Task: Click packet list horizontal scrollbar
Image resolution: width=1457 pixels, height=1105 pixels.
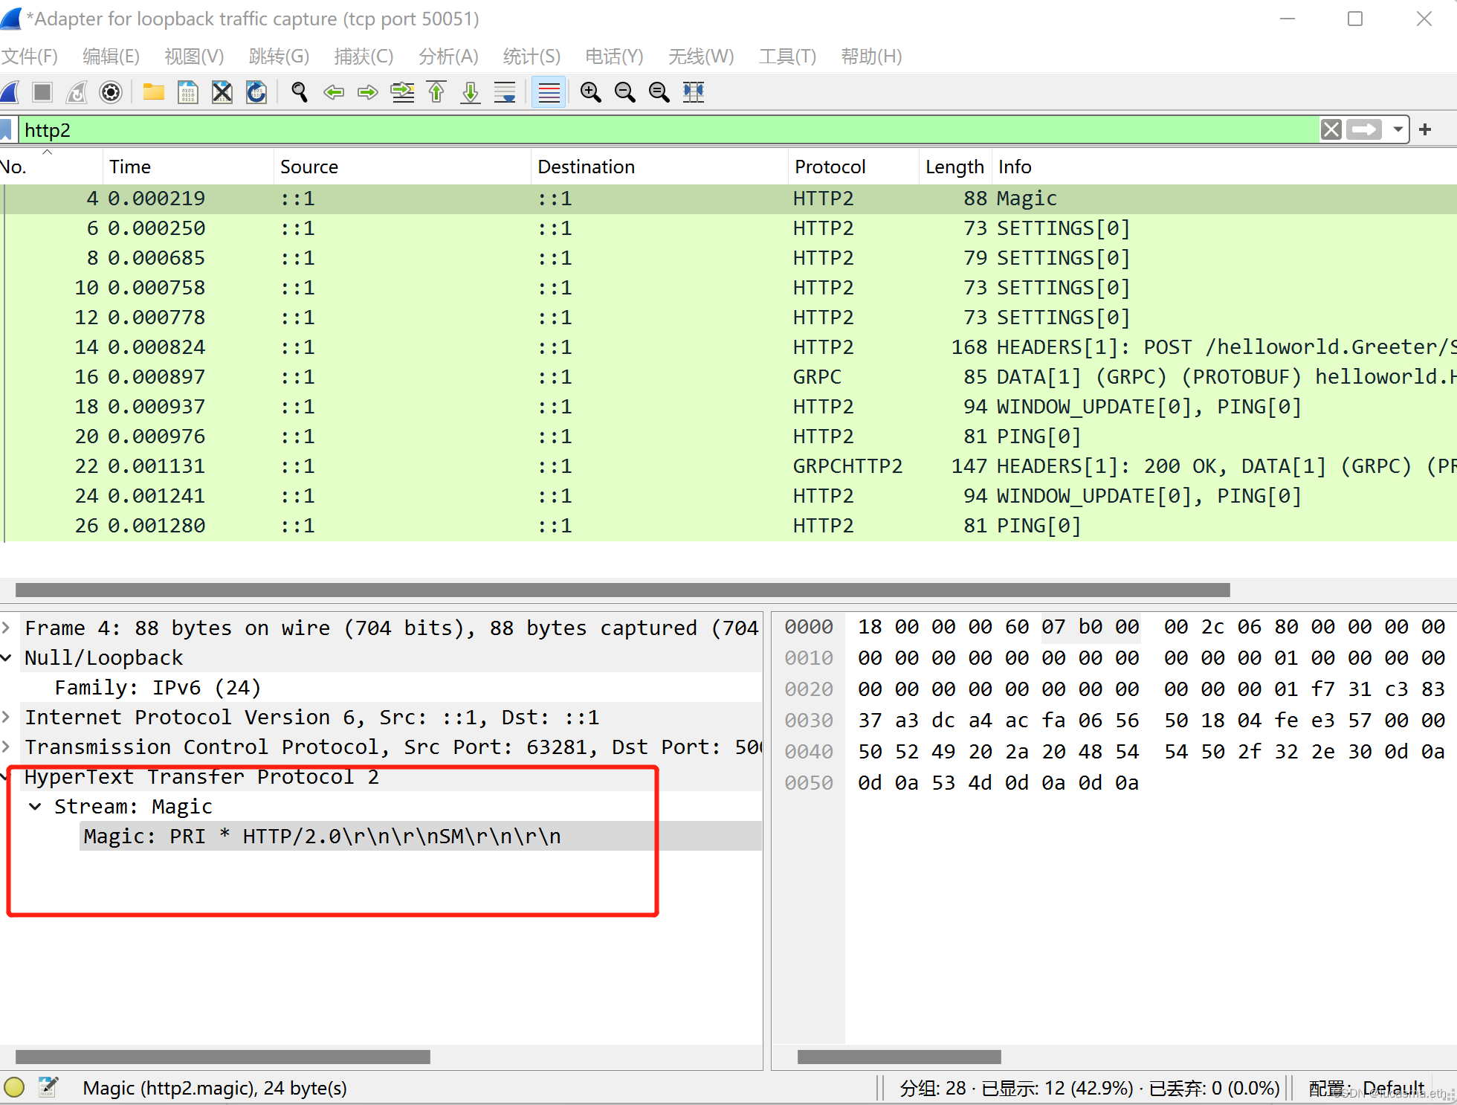Action: coord(623,590)
